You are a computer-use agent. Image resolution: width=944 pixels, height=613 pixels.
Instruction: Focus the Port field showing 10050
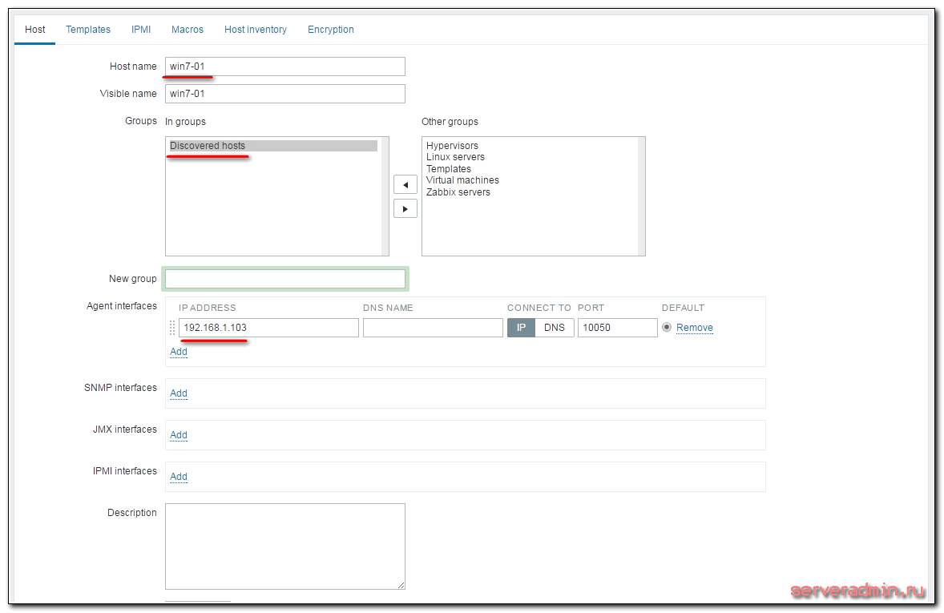[x=617, y=328]
